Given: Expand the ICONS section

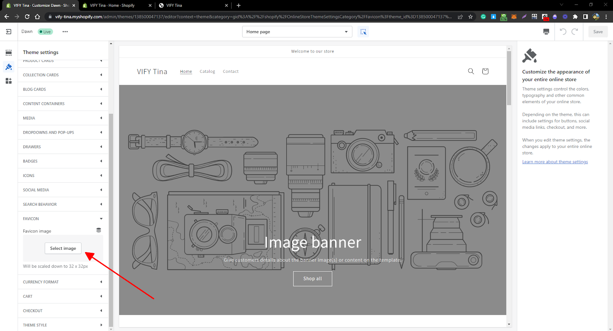Looking at the screenshot, I should click(x=63, y=175).
